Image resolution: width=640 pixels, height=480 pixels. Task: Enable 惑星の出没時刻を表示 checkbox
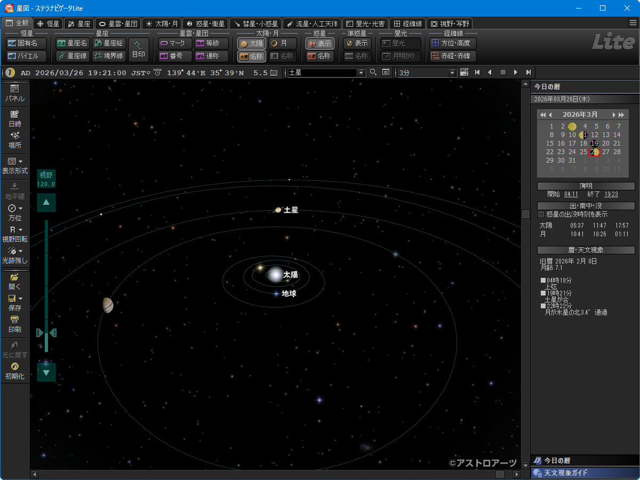coord(541,214)
